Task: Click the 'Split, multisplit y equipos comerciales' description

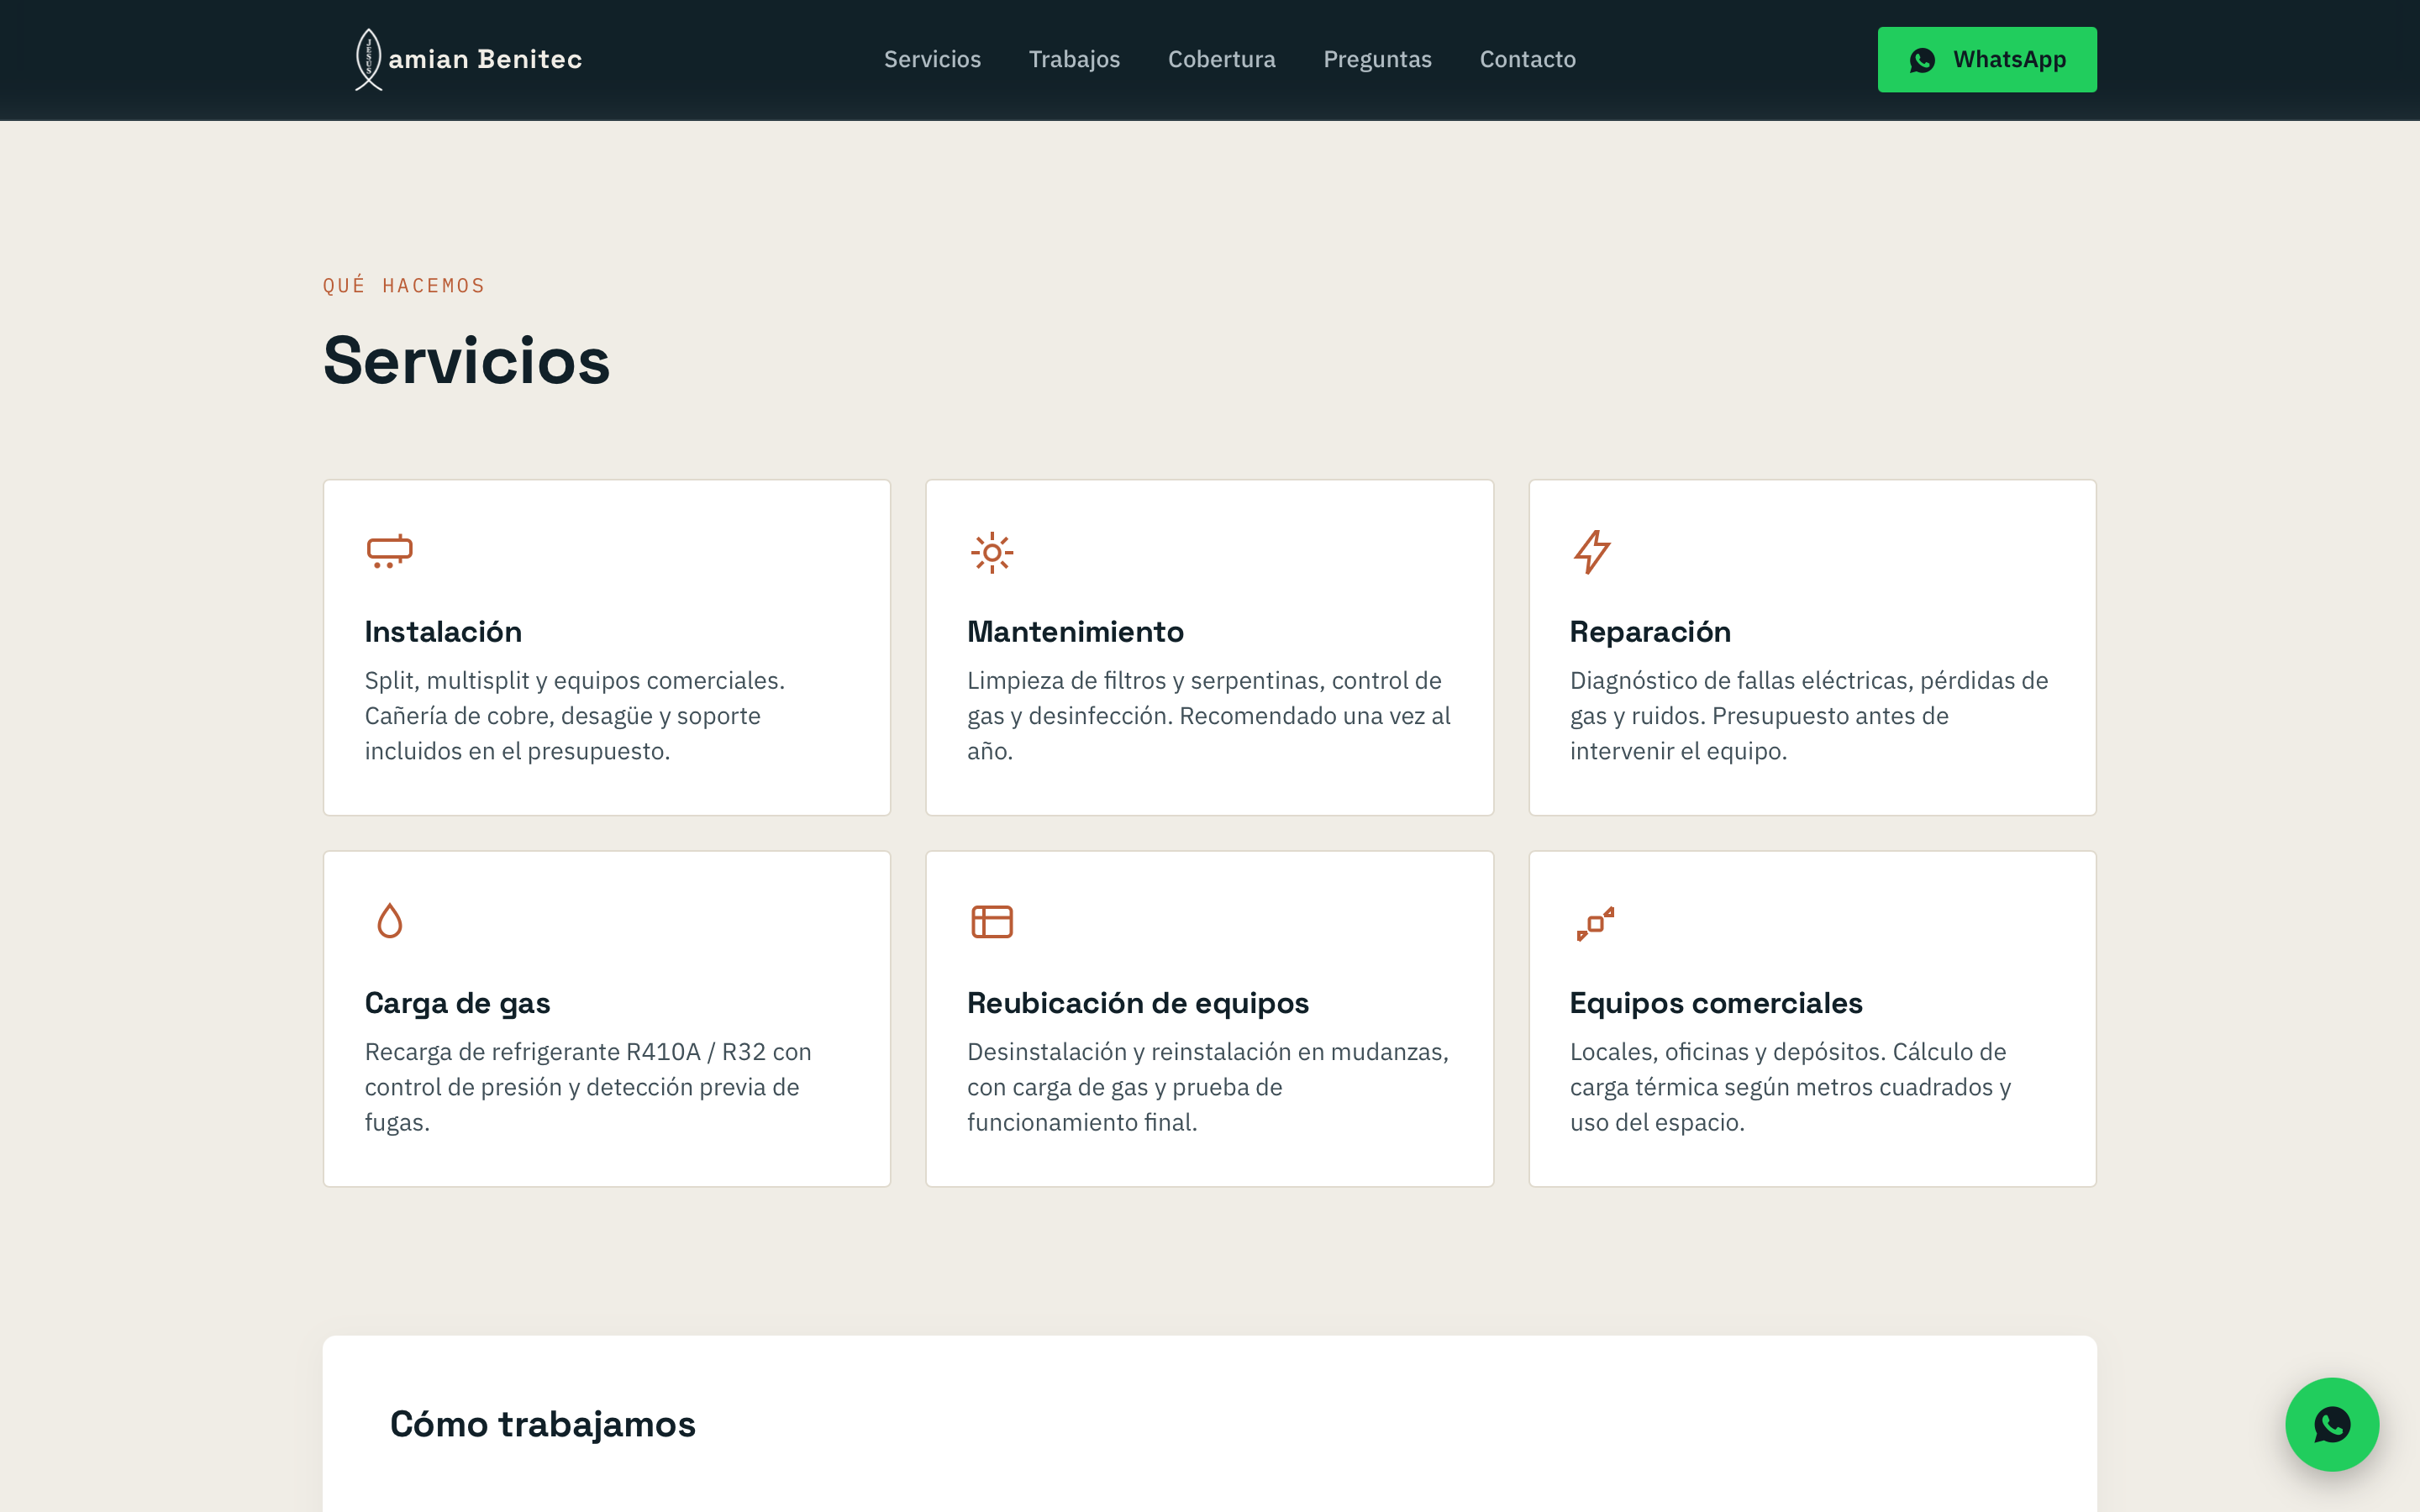Action: point(574,716)
